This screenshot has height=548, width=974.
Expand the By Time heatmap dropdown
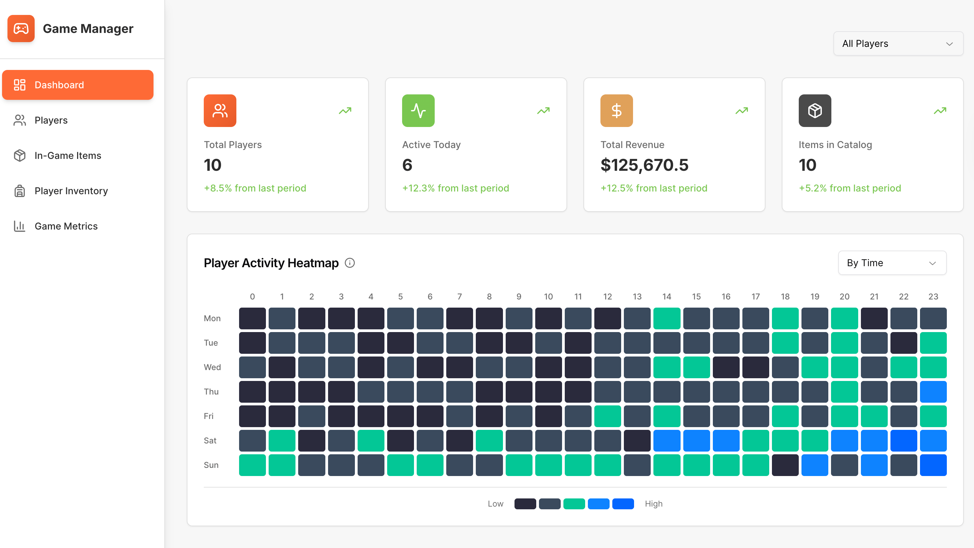coord(892,263)
